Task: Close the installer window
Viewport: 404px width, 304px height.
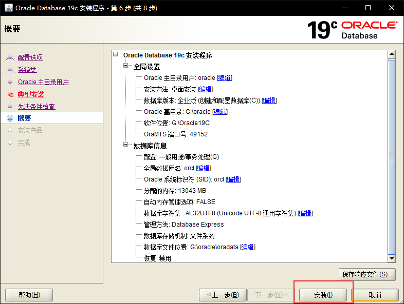Action: tap(392, 8)
